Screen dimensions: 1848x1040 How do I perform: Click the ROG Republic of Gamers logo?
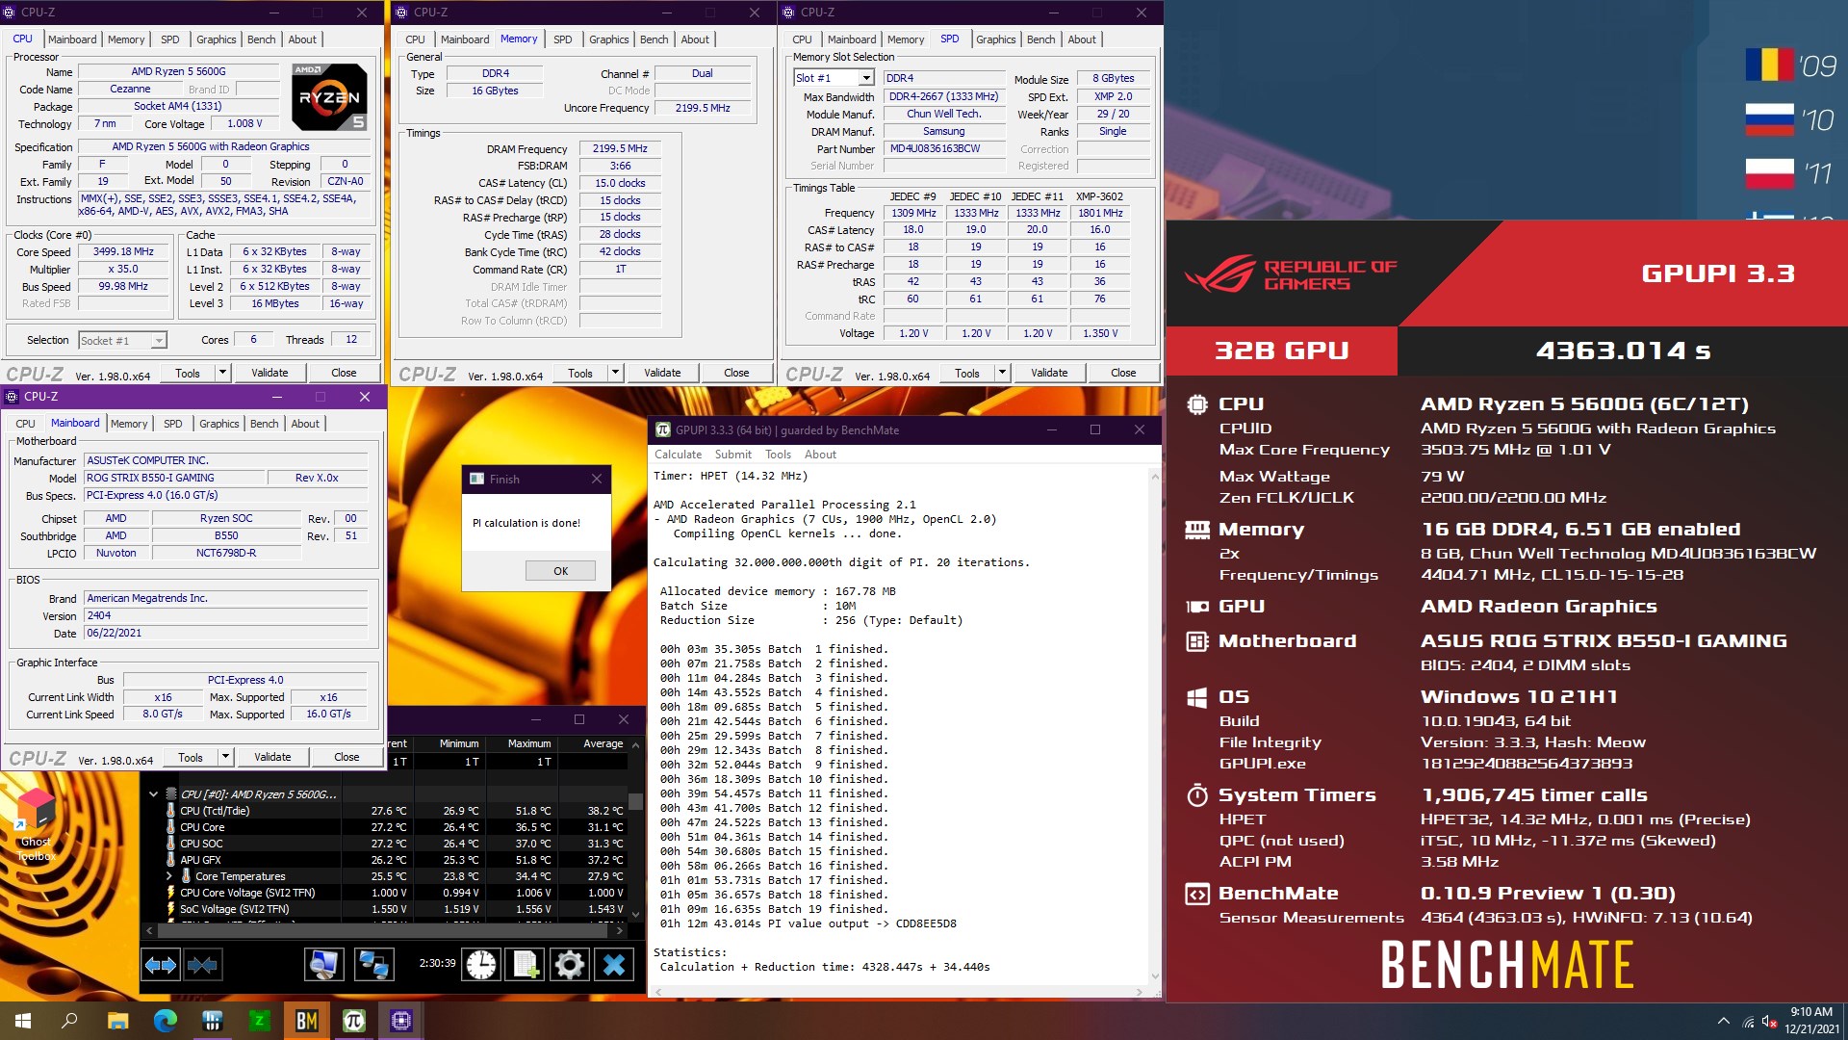tap(1290, 274)
